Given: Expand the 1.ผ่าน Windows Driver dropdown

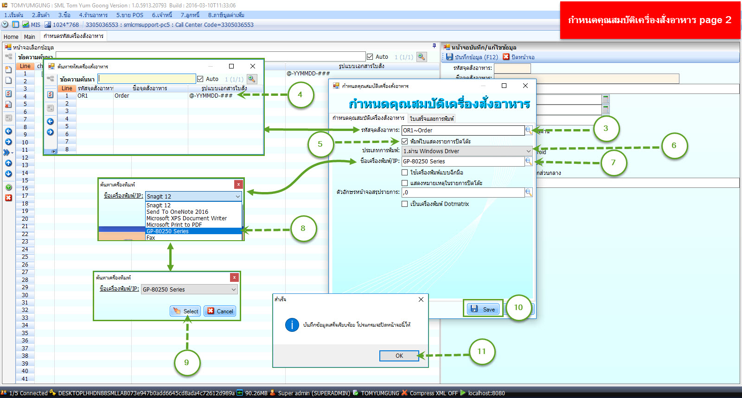Looking at the screenshot, I should tap(528, 151).
